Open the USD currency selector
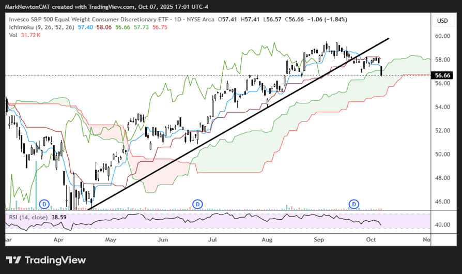This screenshot has width=462, height=274. pos(442,21)
